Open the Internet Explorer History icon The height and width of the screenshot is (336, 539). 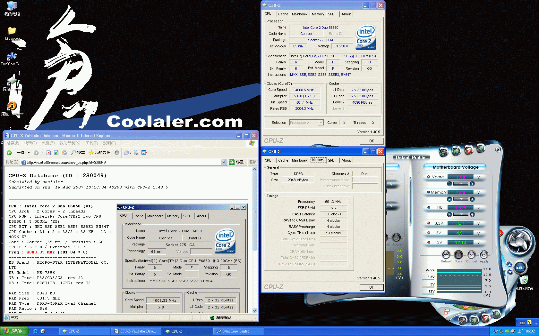[x=116, y=153]
